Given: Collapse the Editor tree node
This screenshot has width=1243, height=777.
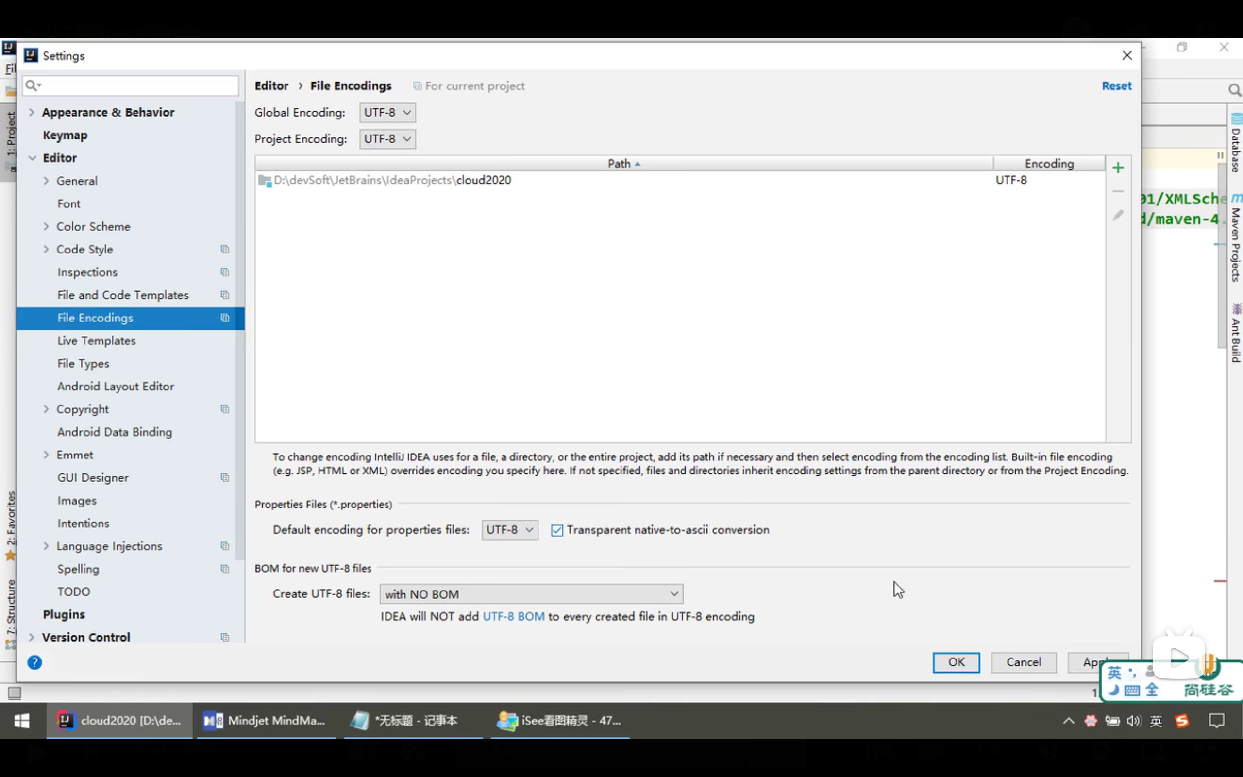Looking at the screenshot, I should (x=32, y=158).
